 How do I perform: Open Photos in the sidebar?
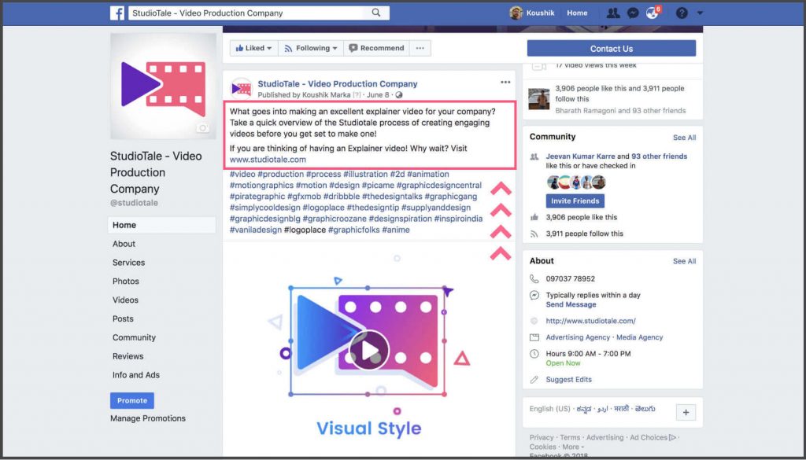126,282
